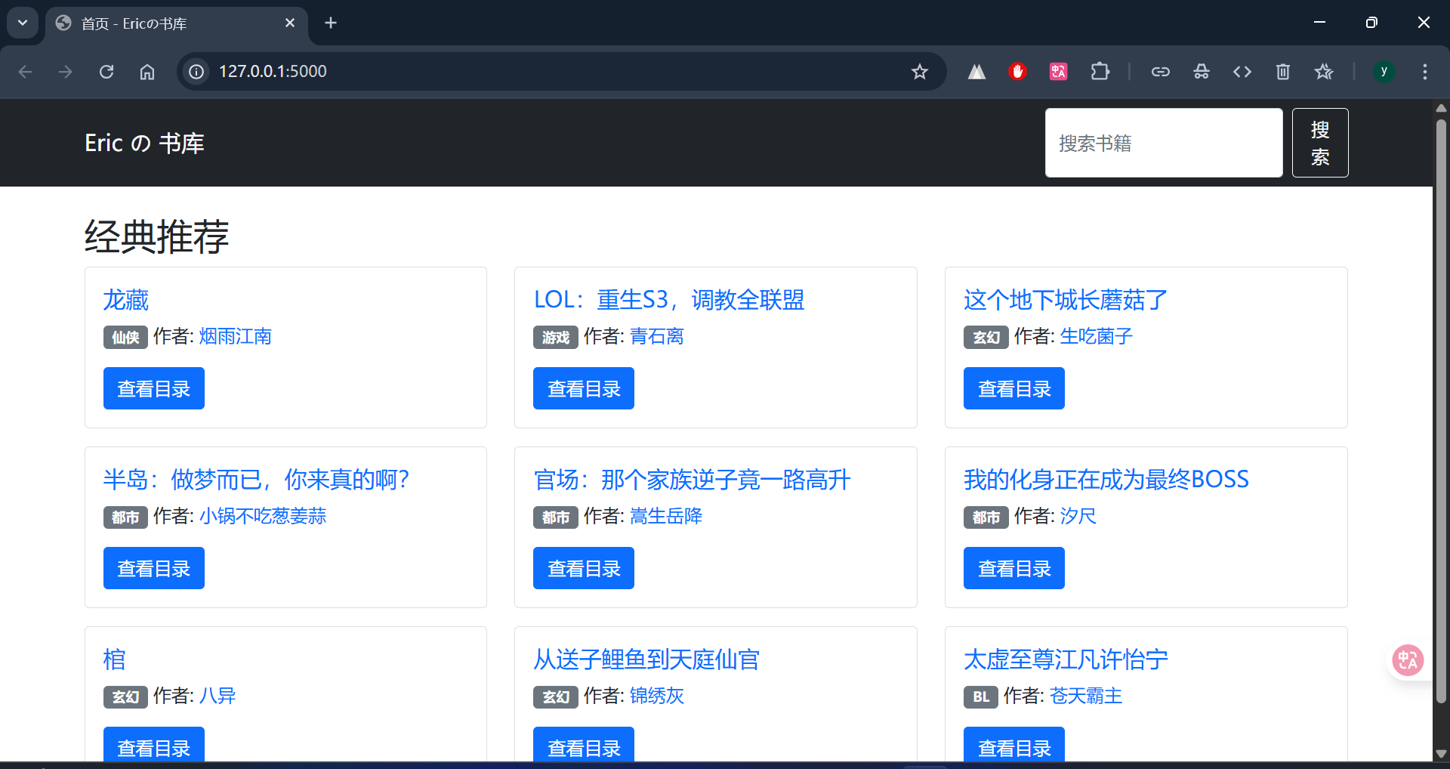
Task: Open book 我的化身正在成为最终BOSS
Action: tap(1106, 480)
